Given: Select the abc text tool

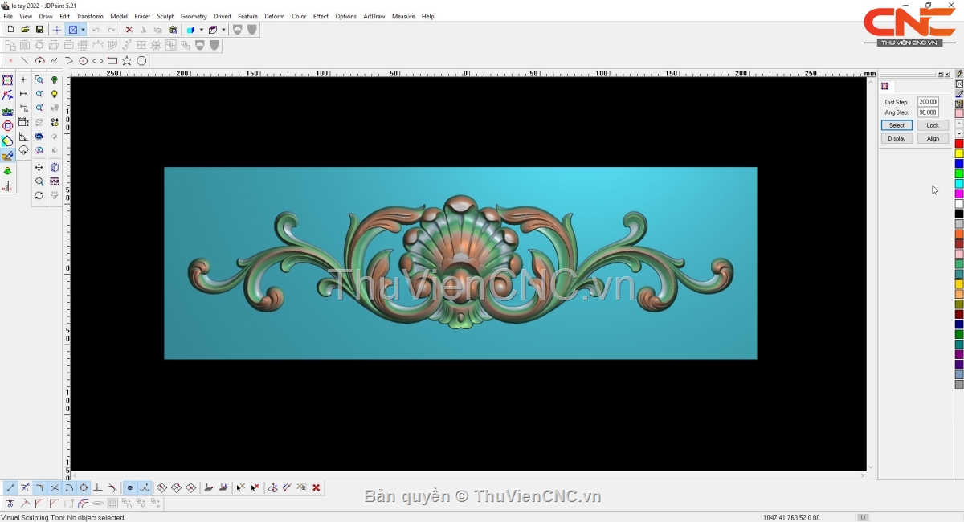Looking at the screenshot, I should [x=7, y=111].
